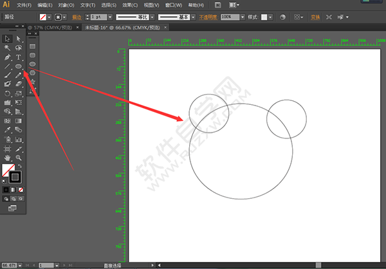Choose the Direct Selection white arrow tool
Image resolution: width=386 pixels, height=269 pixels.
click(x=19, y=39)
